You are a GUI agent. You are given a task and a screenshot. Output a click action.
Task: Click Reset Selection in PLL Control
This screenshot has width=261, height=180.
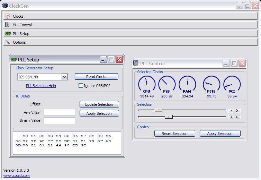174,134
